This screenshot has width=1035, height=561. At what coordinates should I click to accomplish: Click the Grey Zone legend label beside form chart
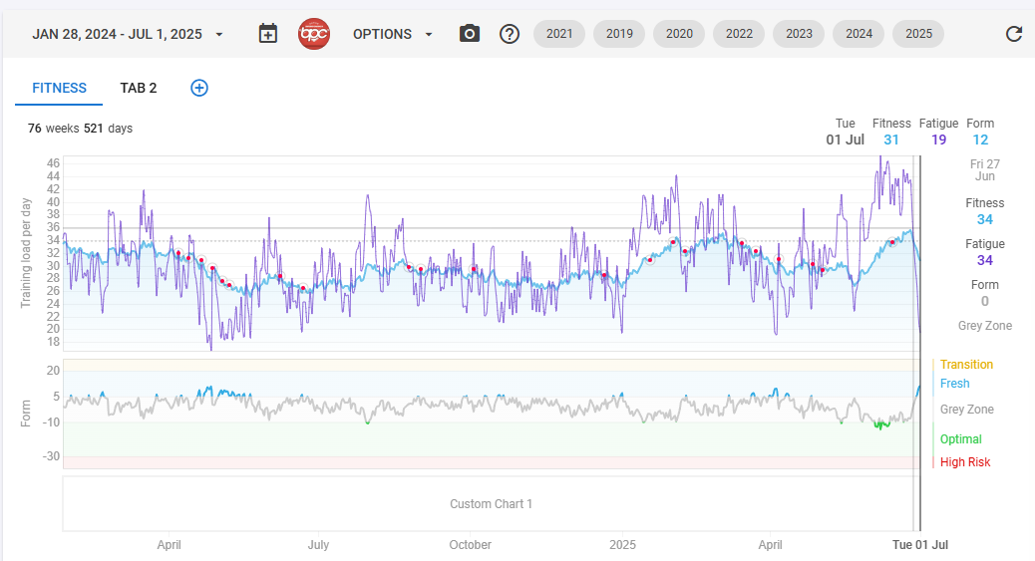coord(967,410)
